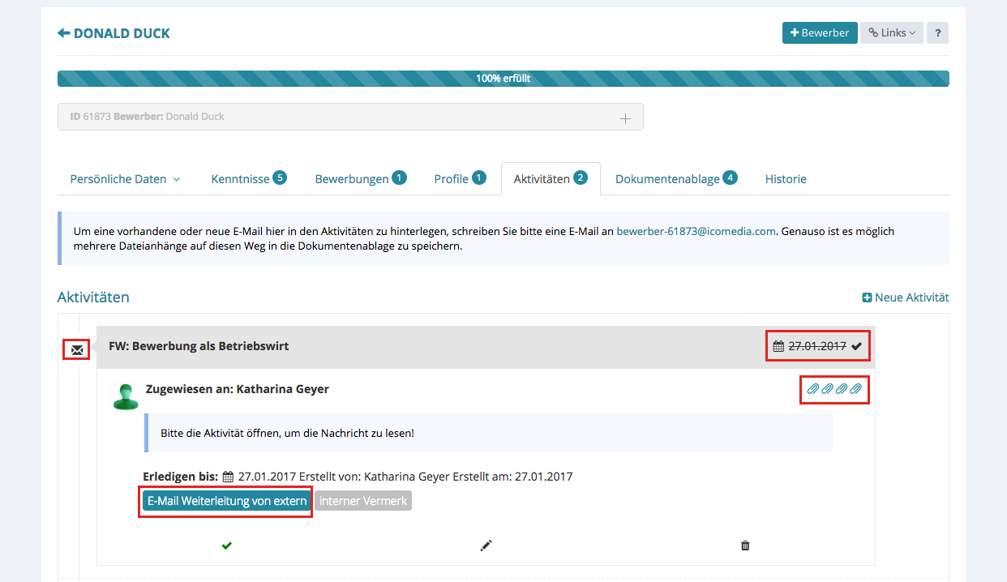Click the green user avatar
The width and height of the screenshot is (1007, 582).
[x=125, y=396]
